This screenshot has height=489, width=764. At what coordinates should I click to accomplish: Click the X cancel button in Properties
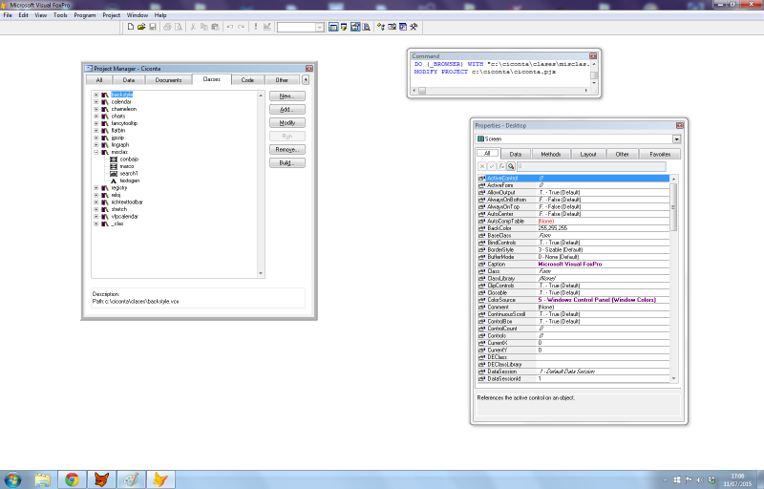coord(482,166)
